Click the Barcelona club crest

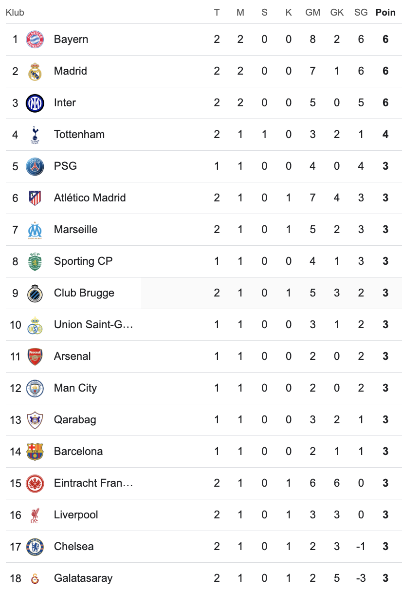35,452
